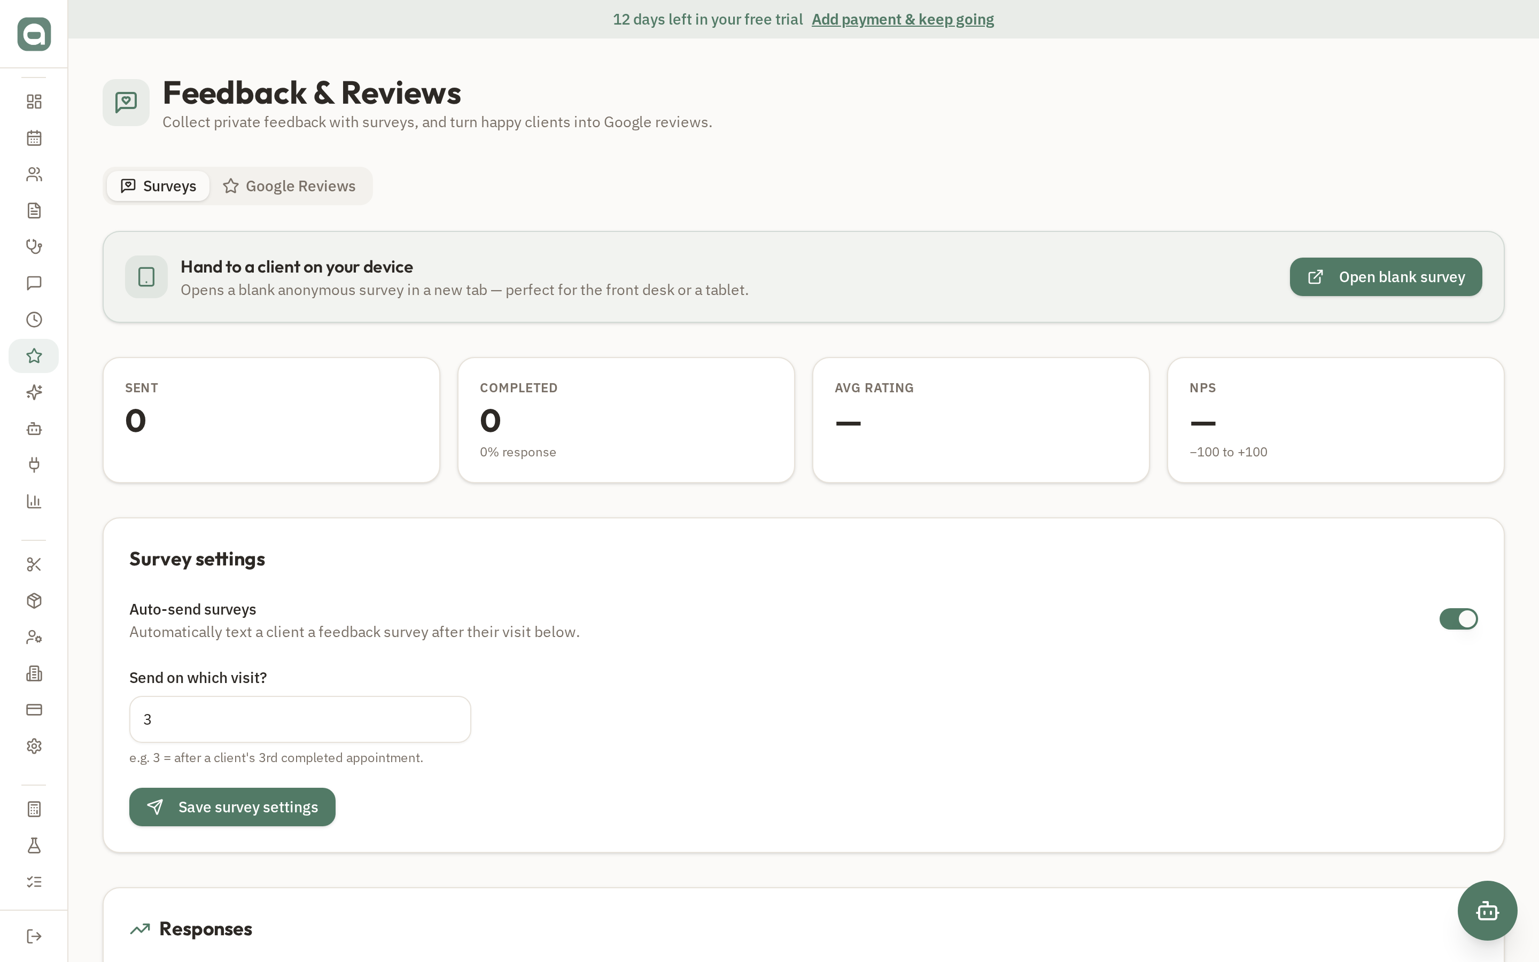Viewport: 1539px width, 962px height.
Task: Open the gear settings icon in sidebar
Action: pyautogui.click(x=34, y=746)
